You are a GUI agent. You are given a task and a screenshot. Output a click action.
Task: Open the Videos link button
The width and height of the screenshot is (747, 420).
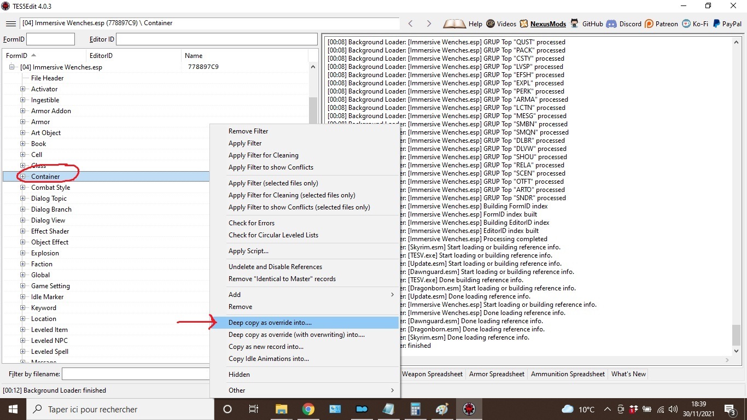click(501, 24)
